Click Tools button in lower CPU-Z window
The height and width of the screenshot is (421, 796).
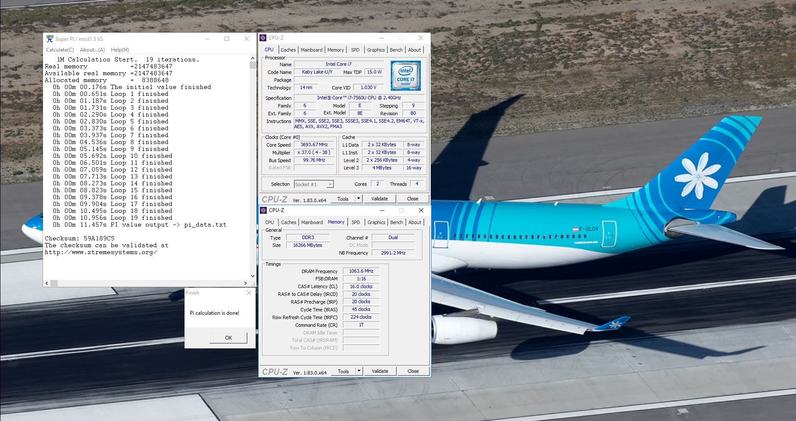click(343, 371)
